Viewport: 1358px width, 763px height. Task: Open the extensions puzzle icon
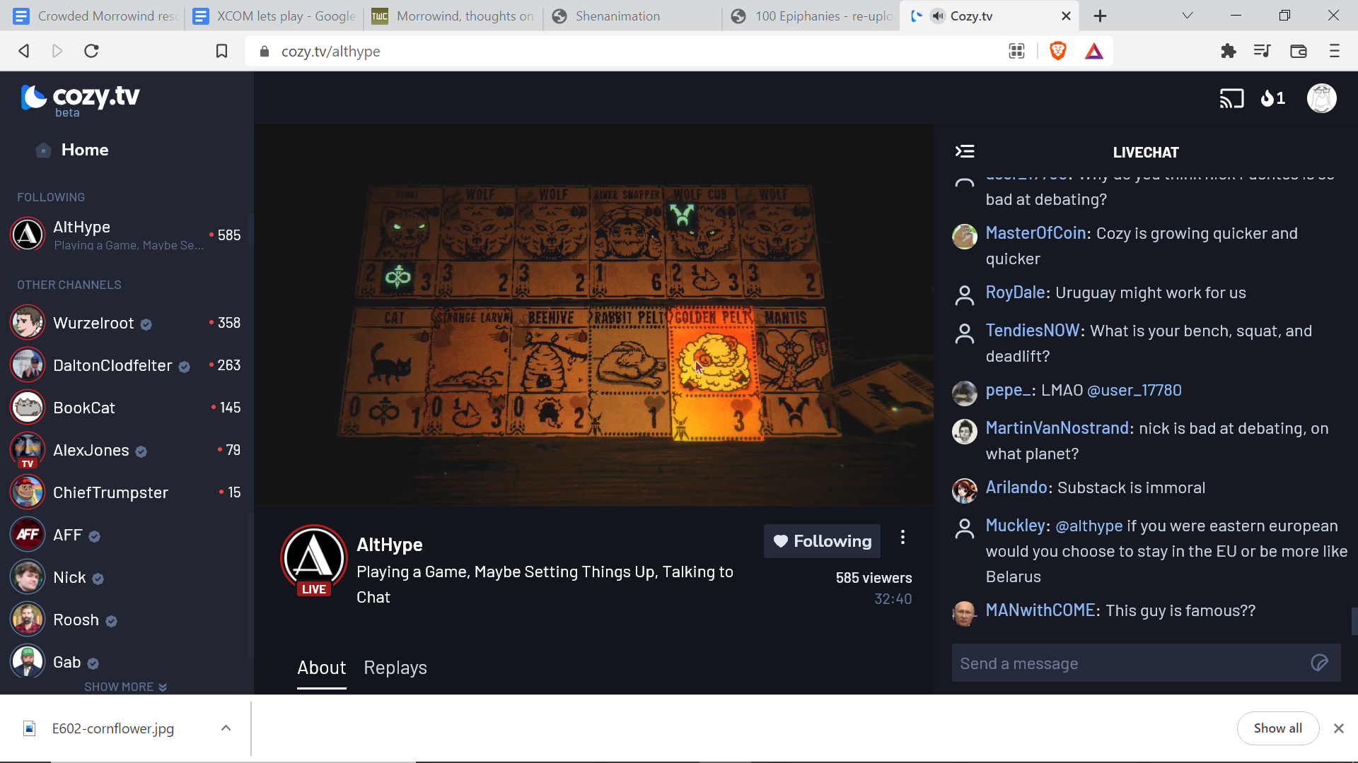pos(1229,51)
